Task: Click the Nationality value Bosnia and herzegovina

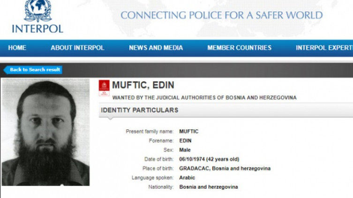Action: coord(208,187)
